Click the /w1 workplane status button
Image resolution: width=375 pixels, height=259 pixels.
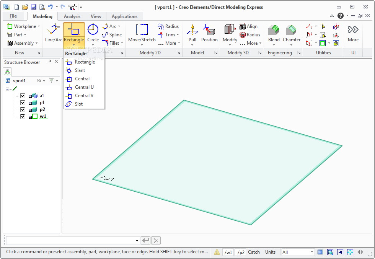228,252
